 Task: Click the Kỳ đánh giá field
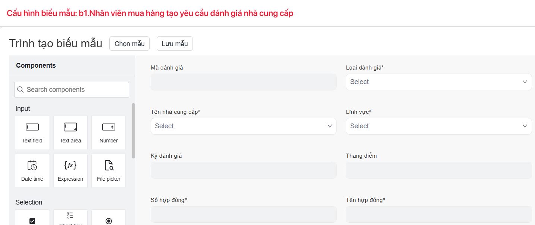pos(243,170)
